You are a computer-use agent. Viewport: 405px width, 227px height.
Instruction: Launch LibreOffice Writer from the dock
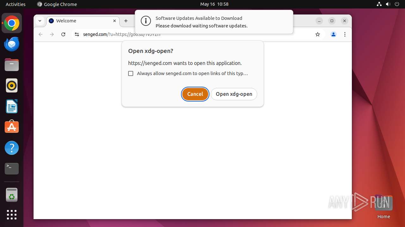12,106
